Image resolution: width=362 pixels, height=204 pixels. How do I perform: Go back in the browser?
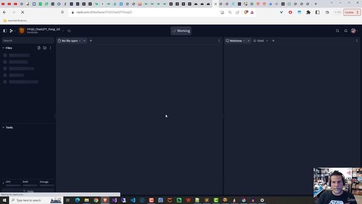[x=5, y=12]
